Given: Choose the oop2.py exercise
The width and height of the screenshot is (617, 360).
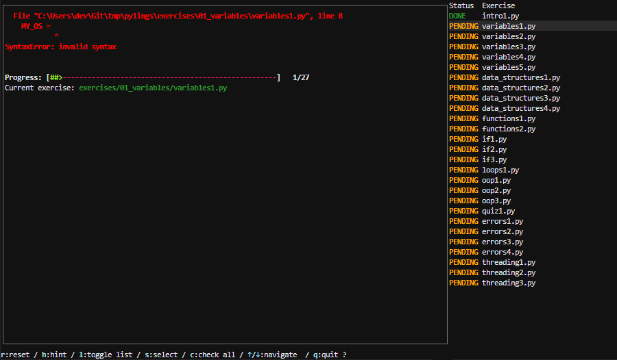Looking at the screenshot, I should point(496,190).
